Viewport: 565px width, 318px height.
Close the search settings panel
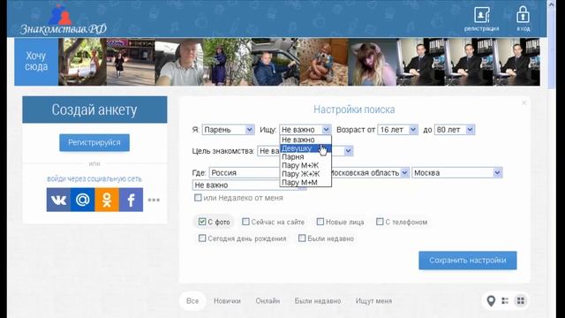point(524,102)
